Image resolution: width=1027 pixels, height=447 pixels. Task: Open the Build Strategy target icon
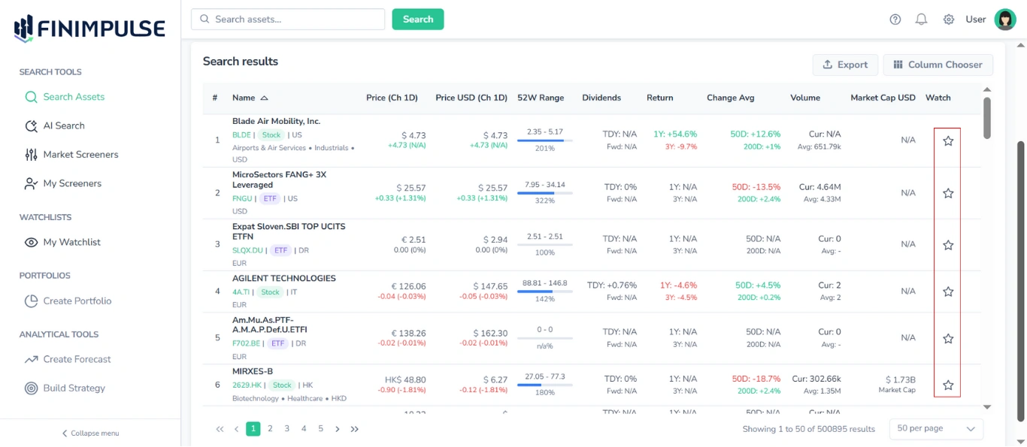coord(32,388)
